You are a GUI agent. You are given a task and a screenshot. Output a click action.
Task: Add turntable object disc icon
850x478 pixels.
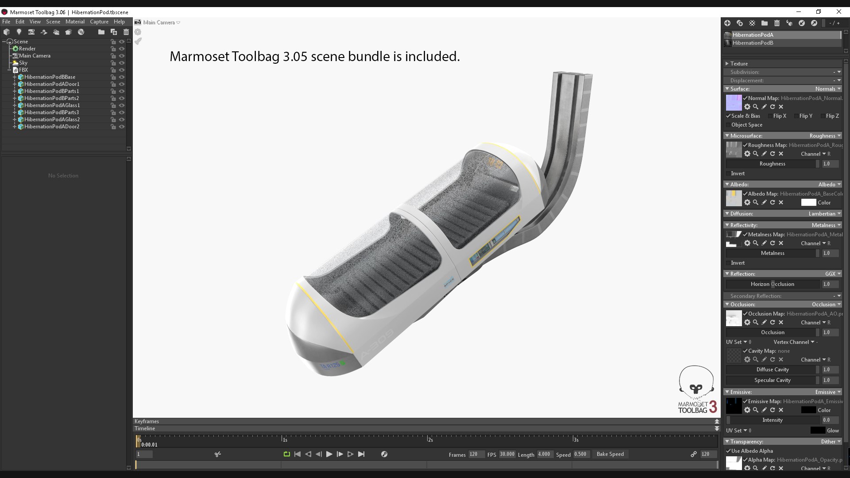click(81, 32)
